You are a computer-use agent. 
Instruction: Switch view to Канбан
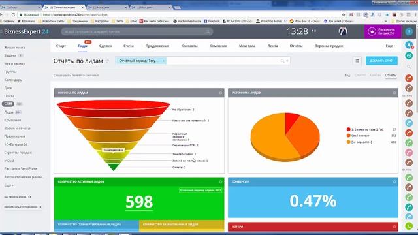[x=376, y=76]
